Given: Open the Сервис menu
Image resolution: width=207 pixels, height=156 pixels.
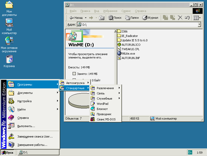Looking at the screenshot, I should pos(126,11).
